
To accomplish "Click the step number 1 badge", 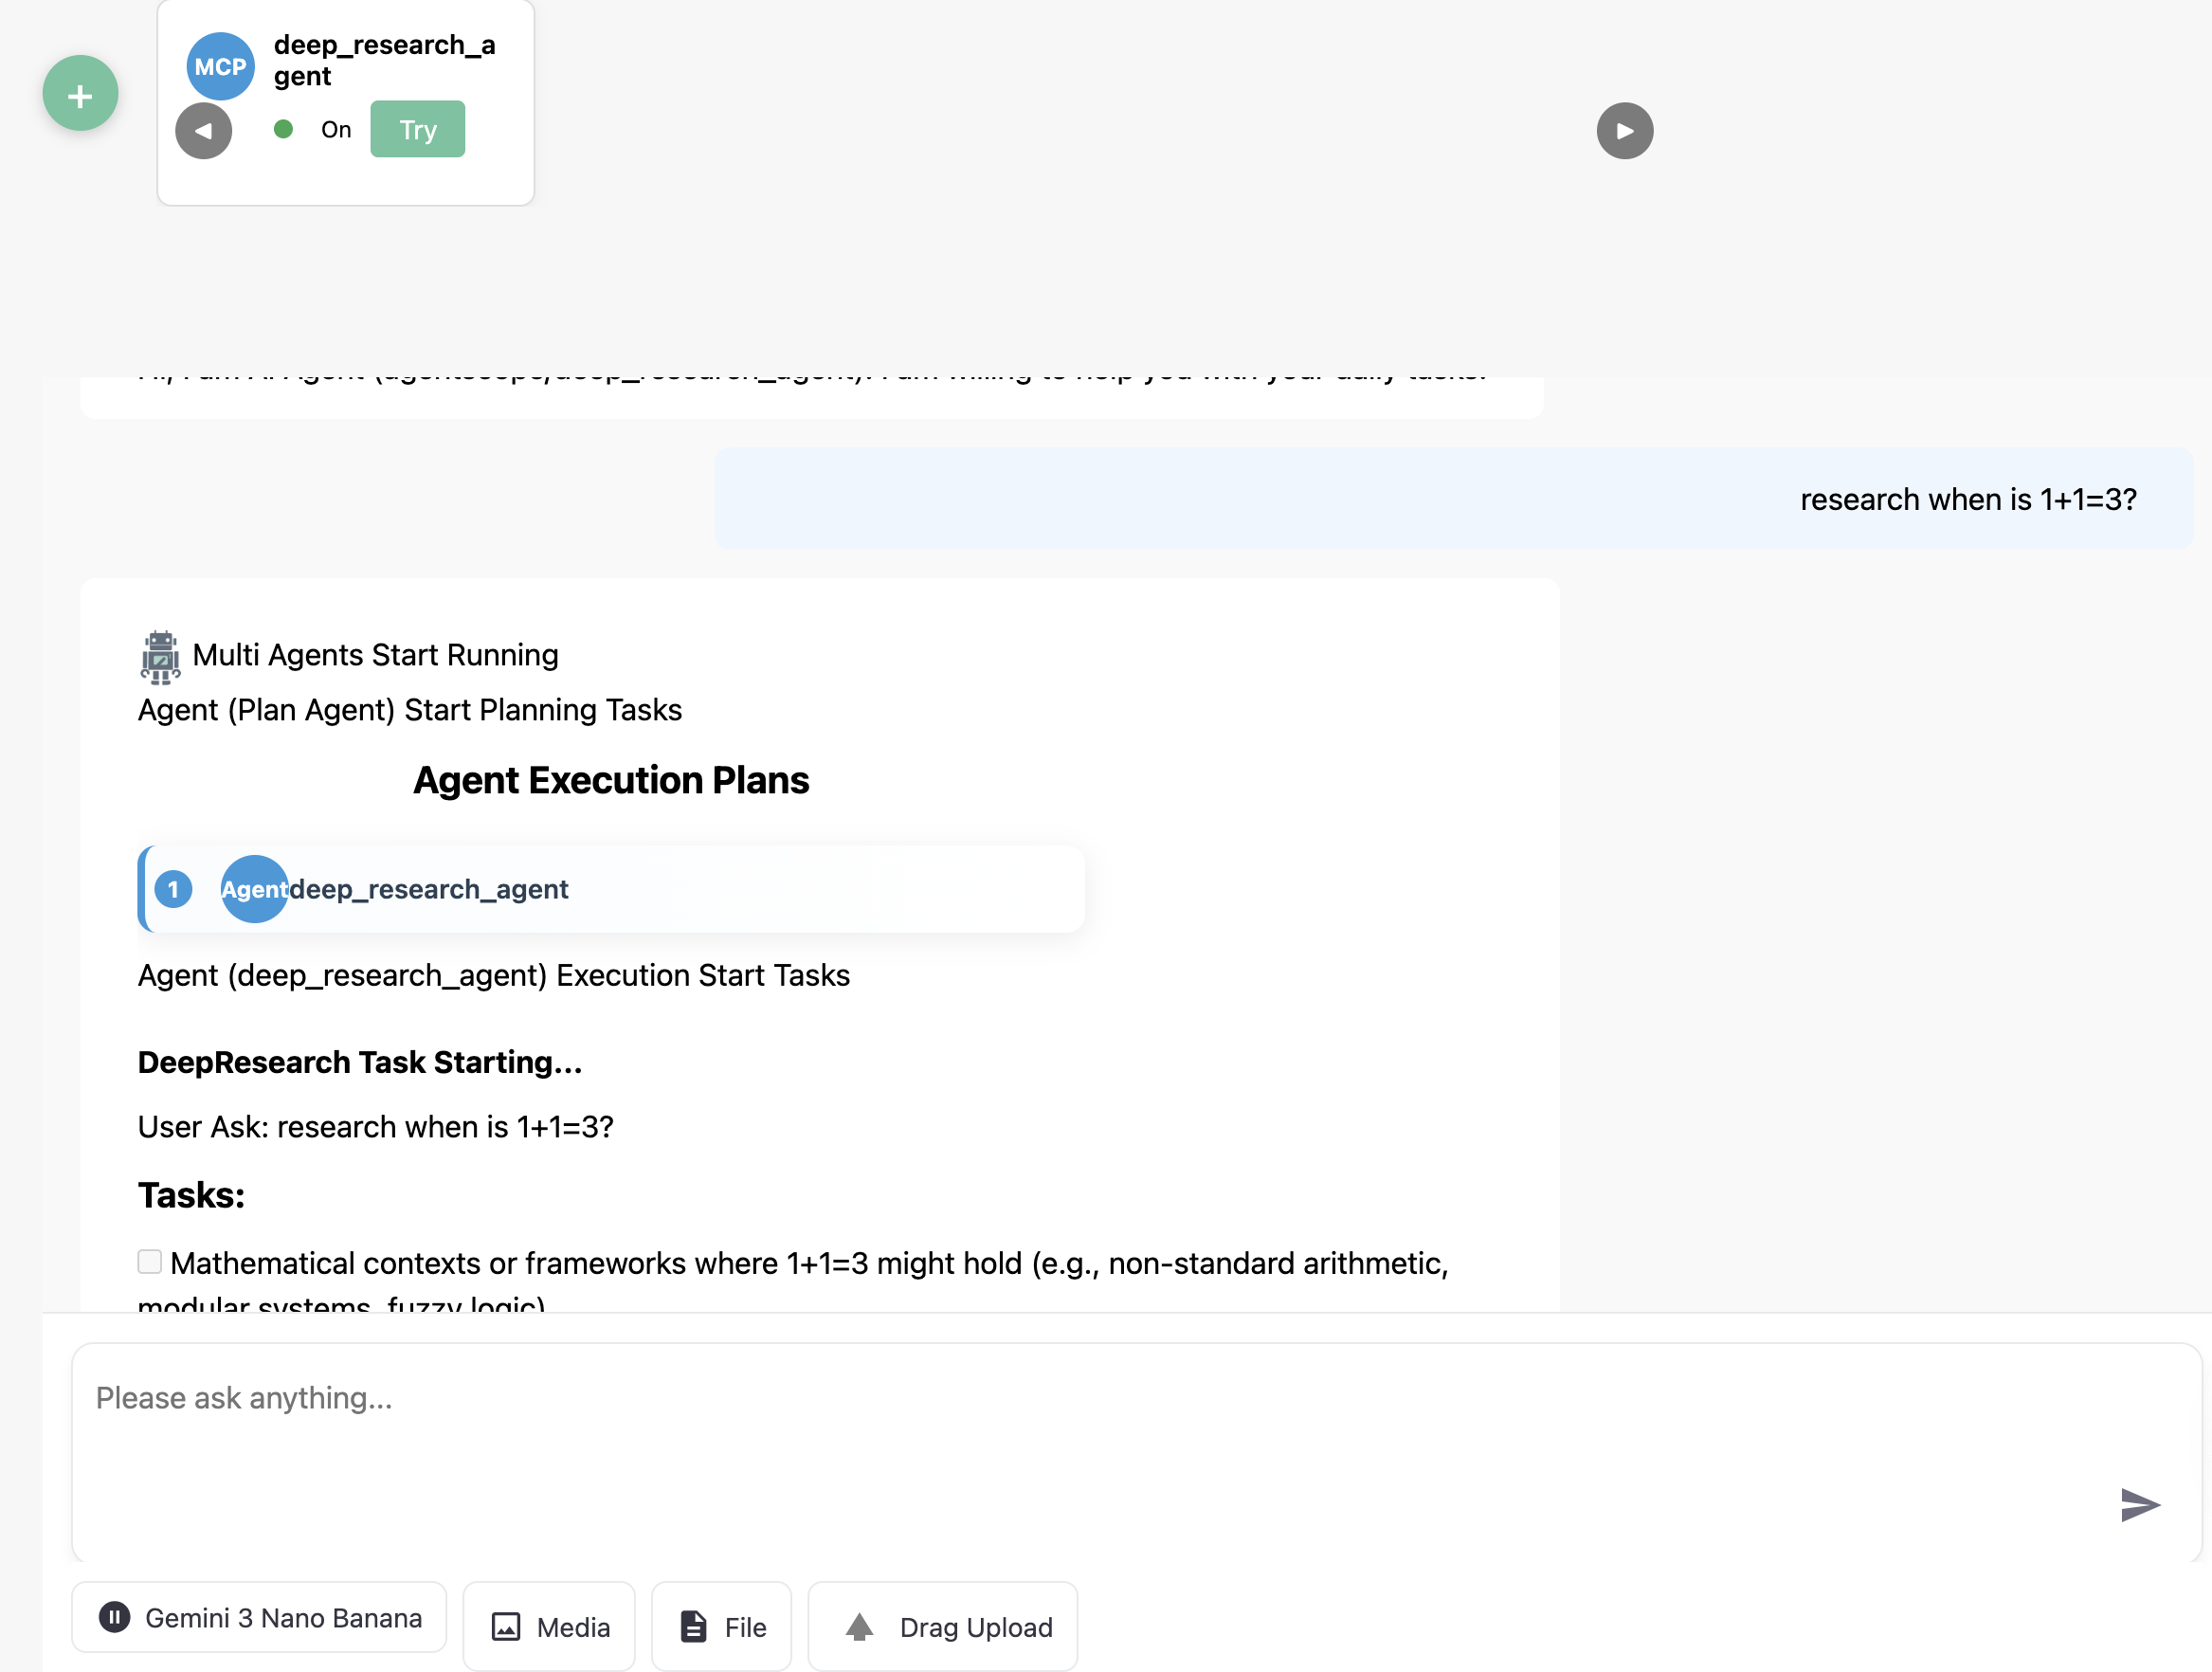I will [x=174, y=889].
